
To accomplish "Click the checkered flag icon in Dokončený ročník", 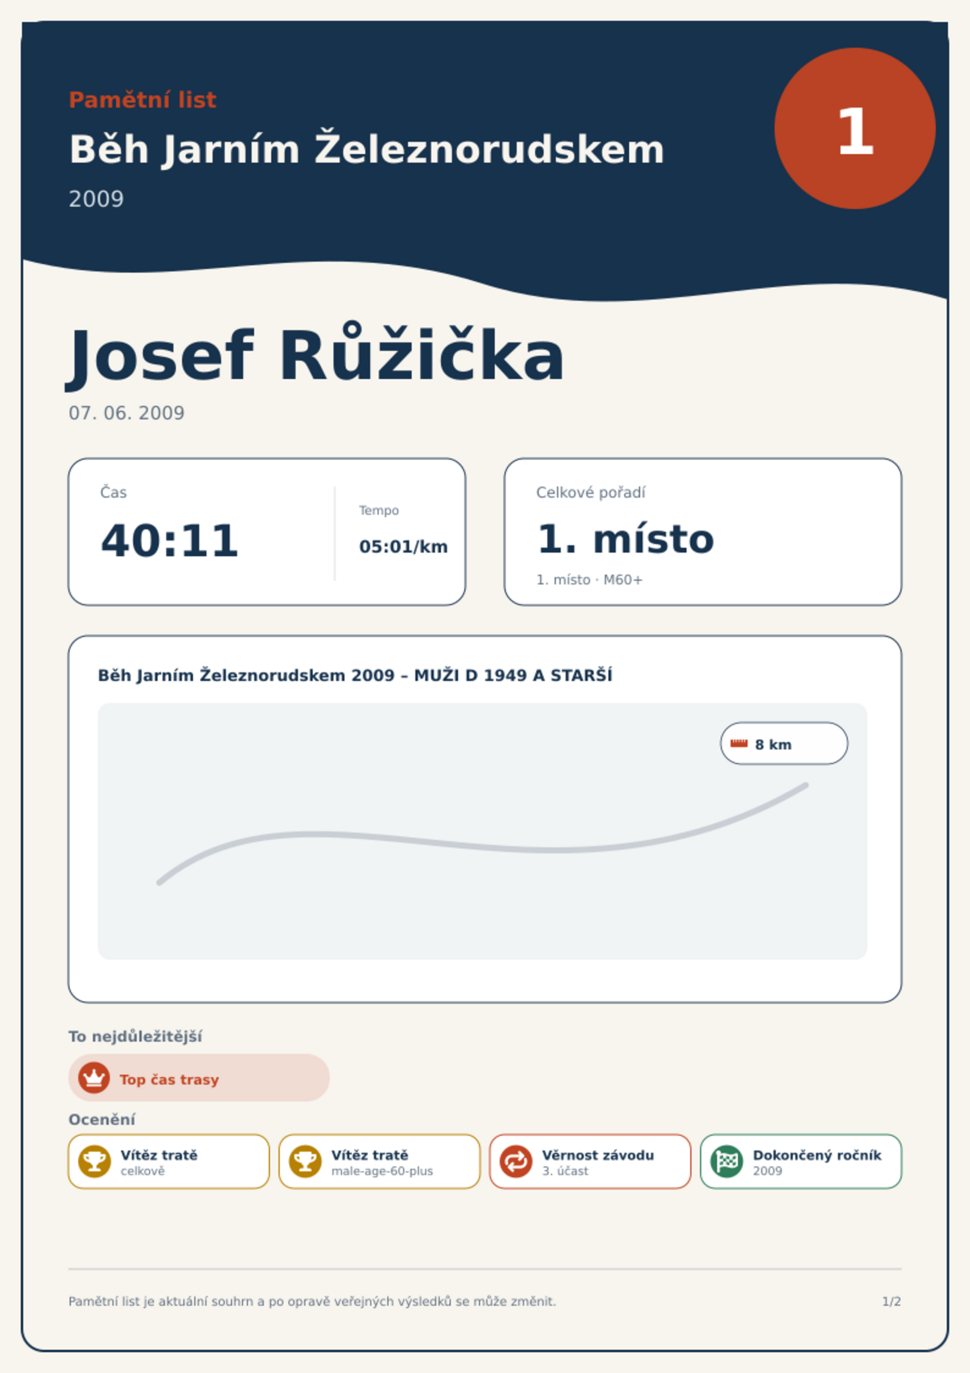I will (x=726, y=1161).
